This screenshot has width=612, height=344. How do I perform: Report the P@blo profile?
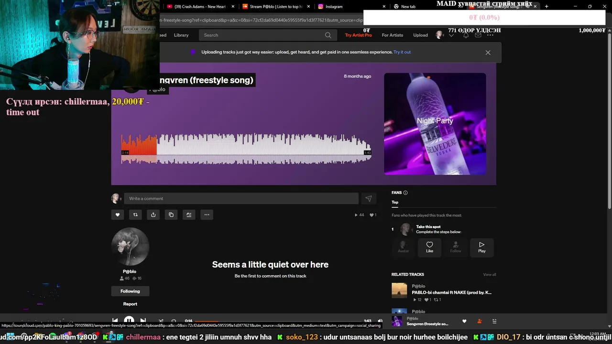coord(130,304)
